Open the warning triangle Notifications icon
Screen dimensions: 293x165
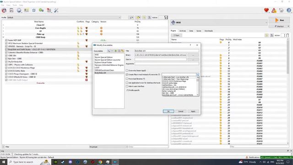[274, 10]
